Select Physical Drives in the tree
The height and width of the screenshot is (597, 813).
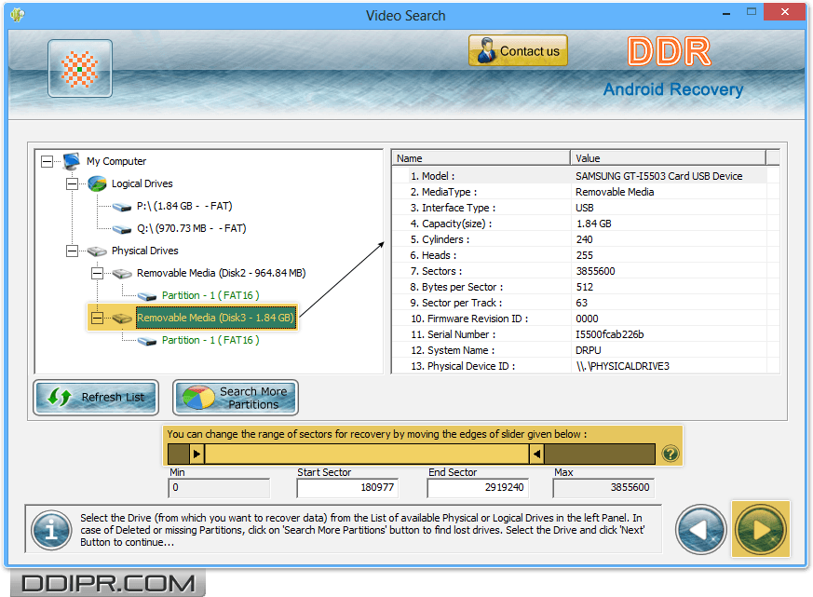[x=144, y=251]
